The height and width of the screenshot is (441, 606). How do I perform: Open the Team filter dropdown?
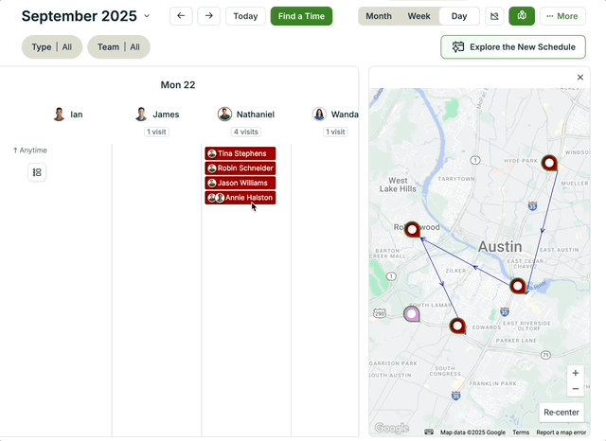118,47
